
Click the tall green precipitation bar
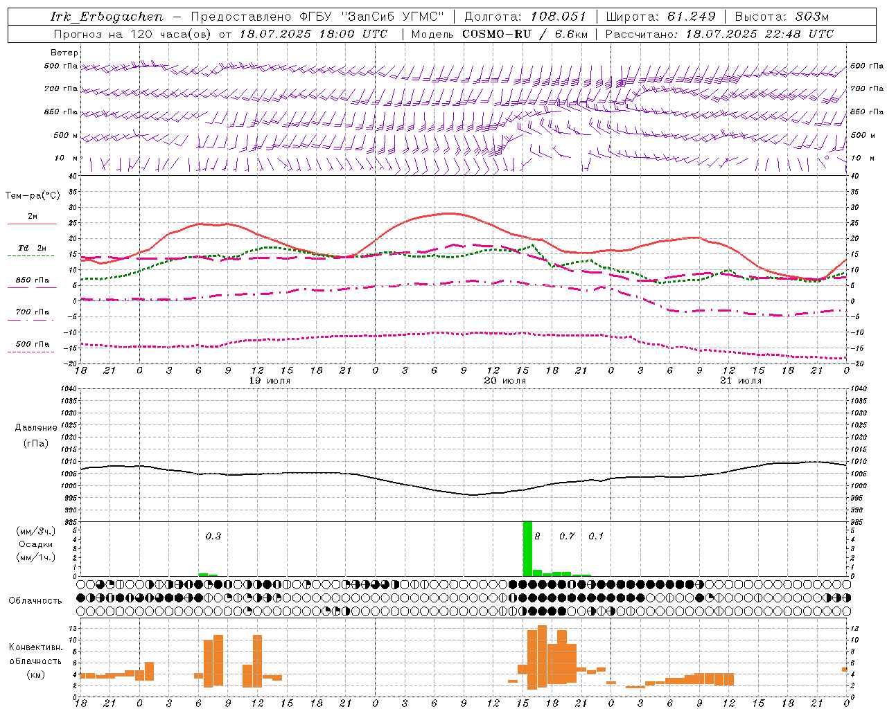(527, 548)
